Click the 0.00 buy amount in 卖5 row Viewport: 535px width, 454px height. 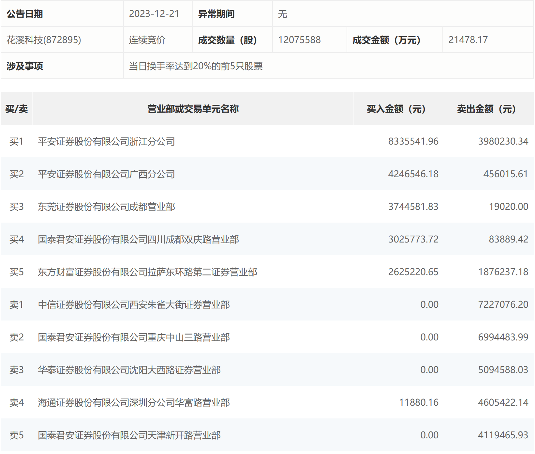coord(429,435)
